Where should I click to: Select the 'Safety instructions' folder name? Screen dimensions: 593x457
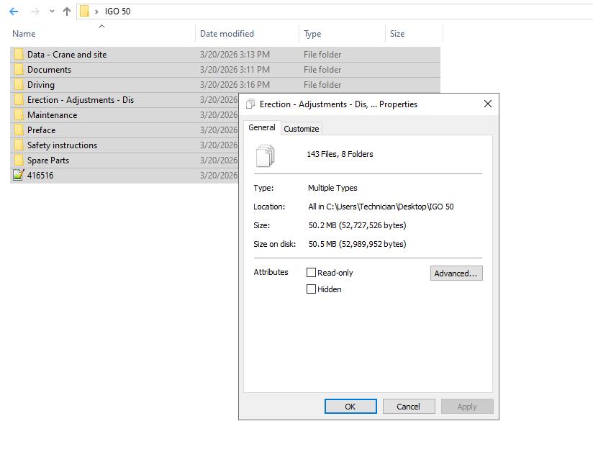62,145
